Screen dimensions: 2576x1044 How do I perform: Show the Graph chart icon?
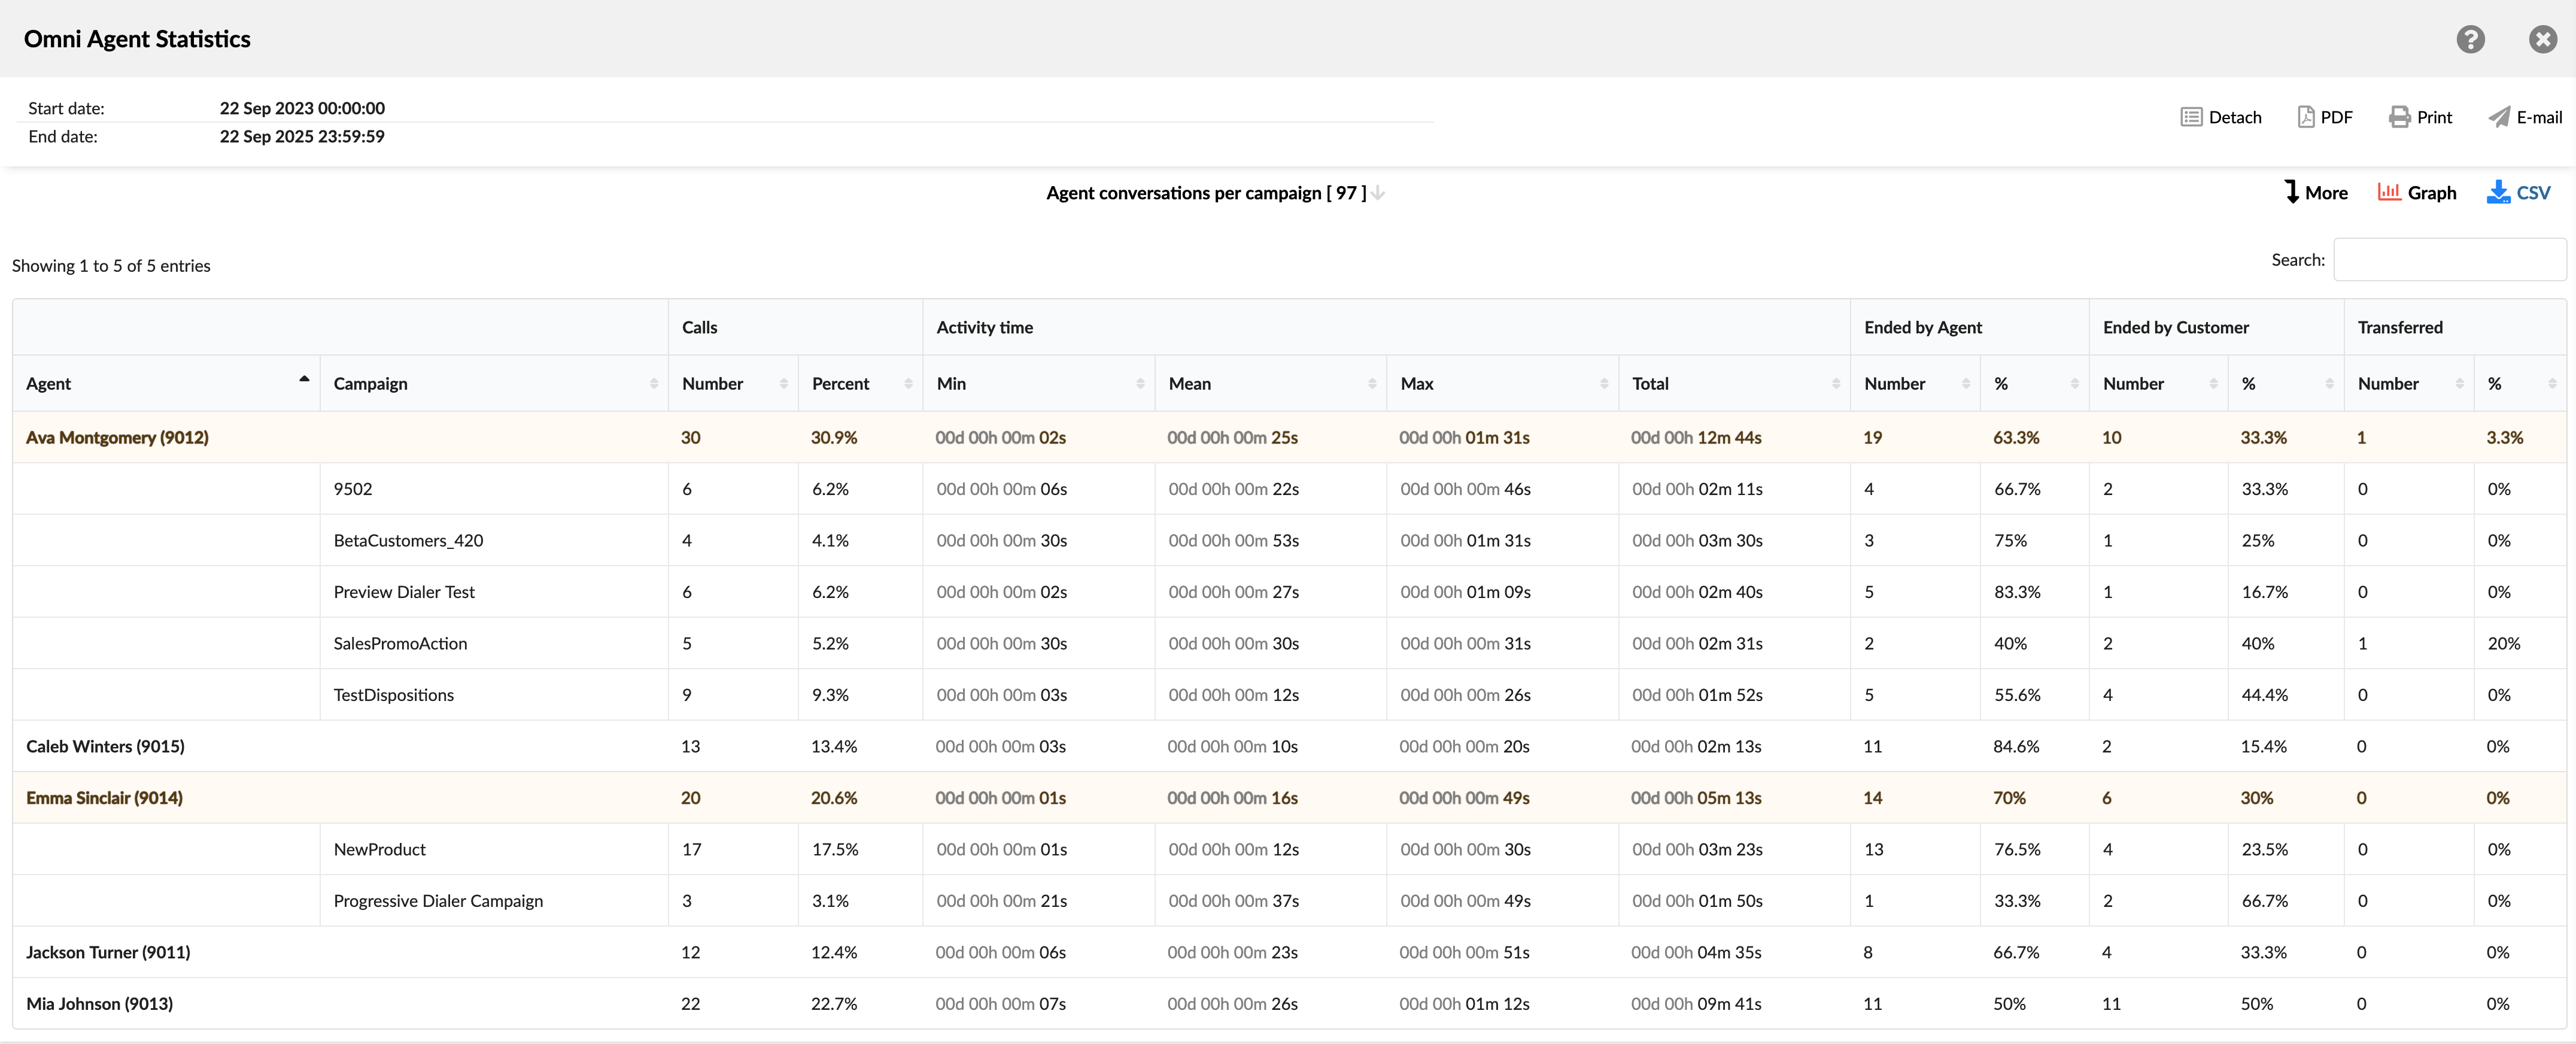2389,192
